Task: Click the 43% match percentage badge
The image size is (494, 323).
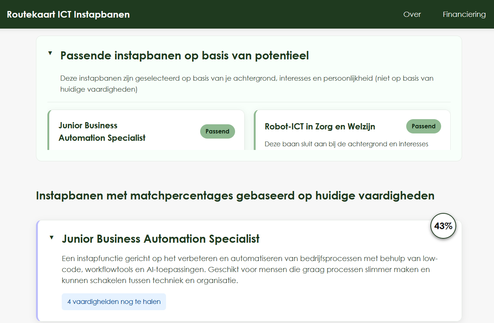Action: coord(443,226)
